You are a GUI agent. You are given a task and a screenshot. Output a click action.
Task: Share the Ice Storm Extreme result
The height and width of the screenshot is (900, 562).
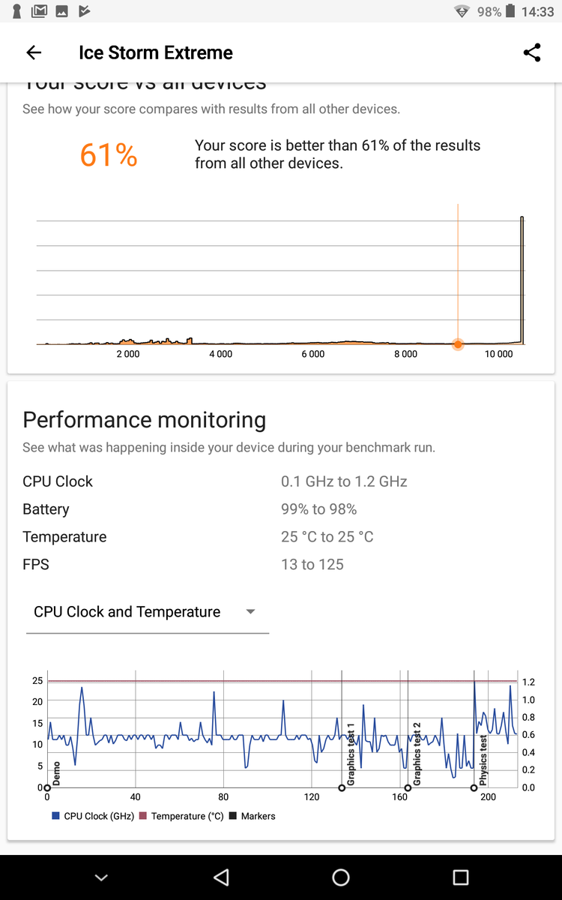(532, 52)
